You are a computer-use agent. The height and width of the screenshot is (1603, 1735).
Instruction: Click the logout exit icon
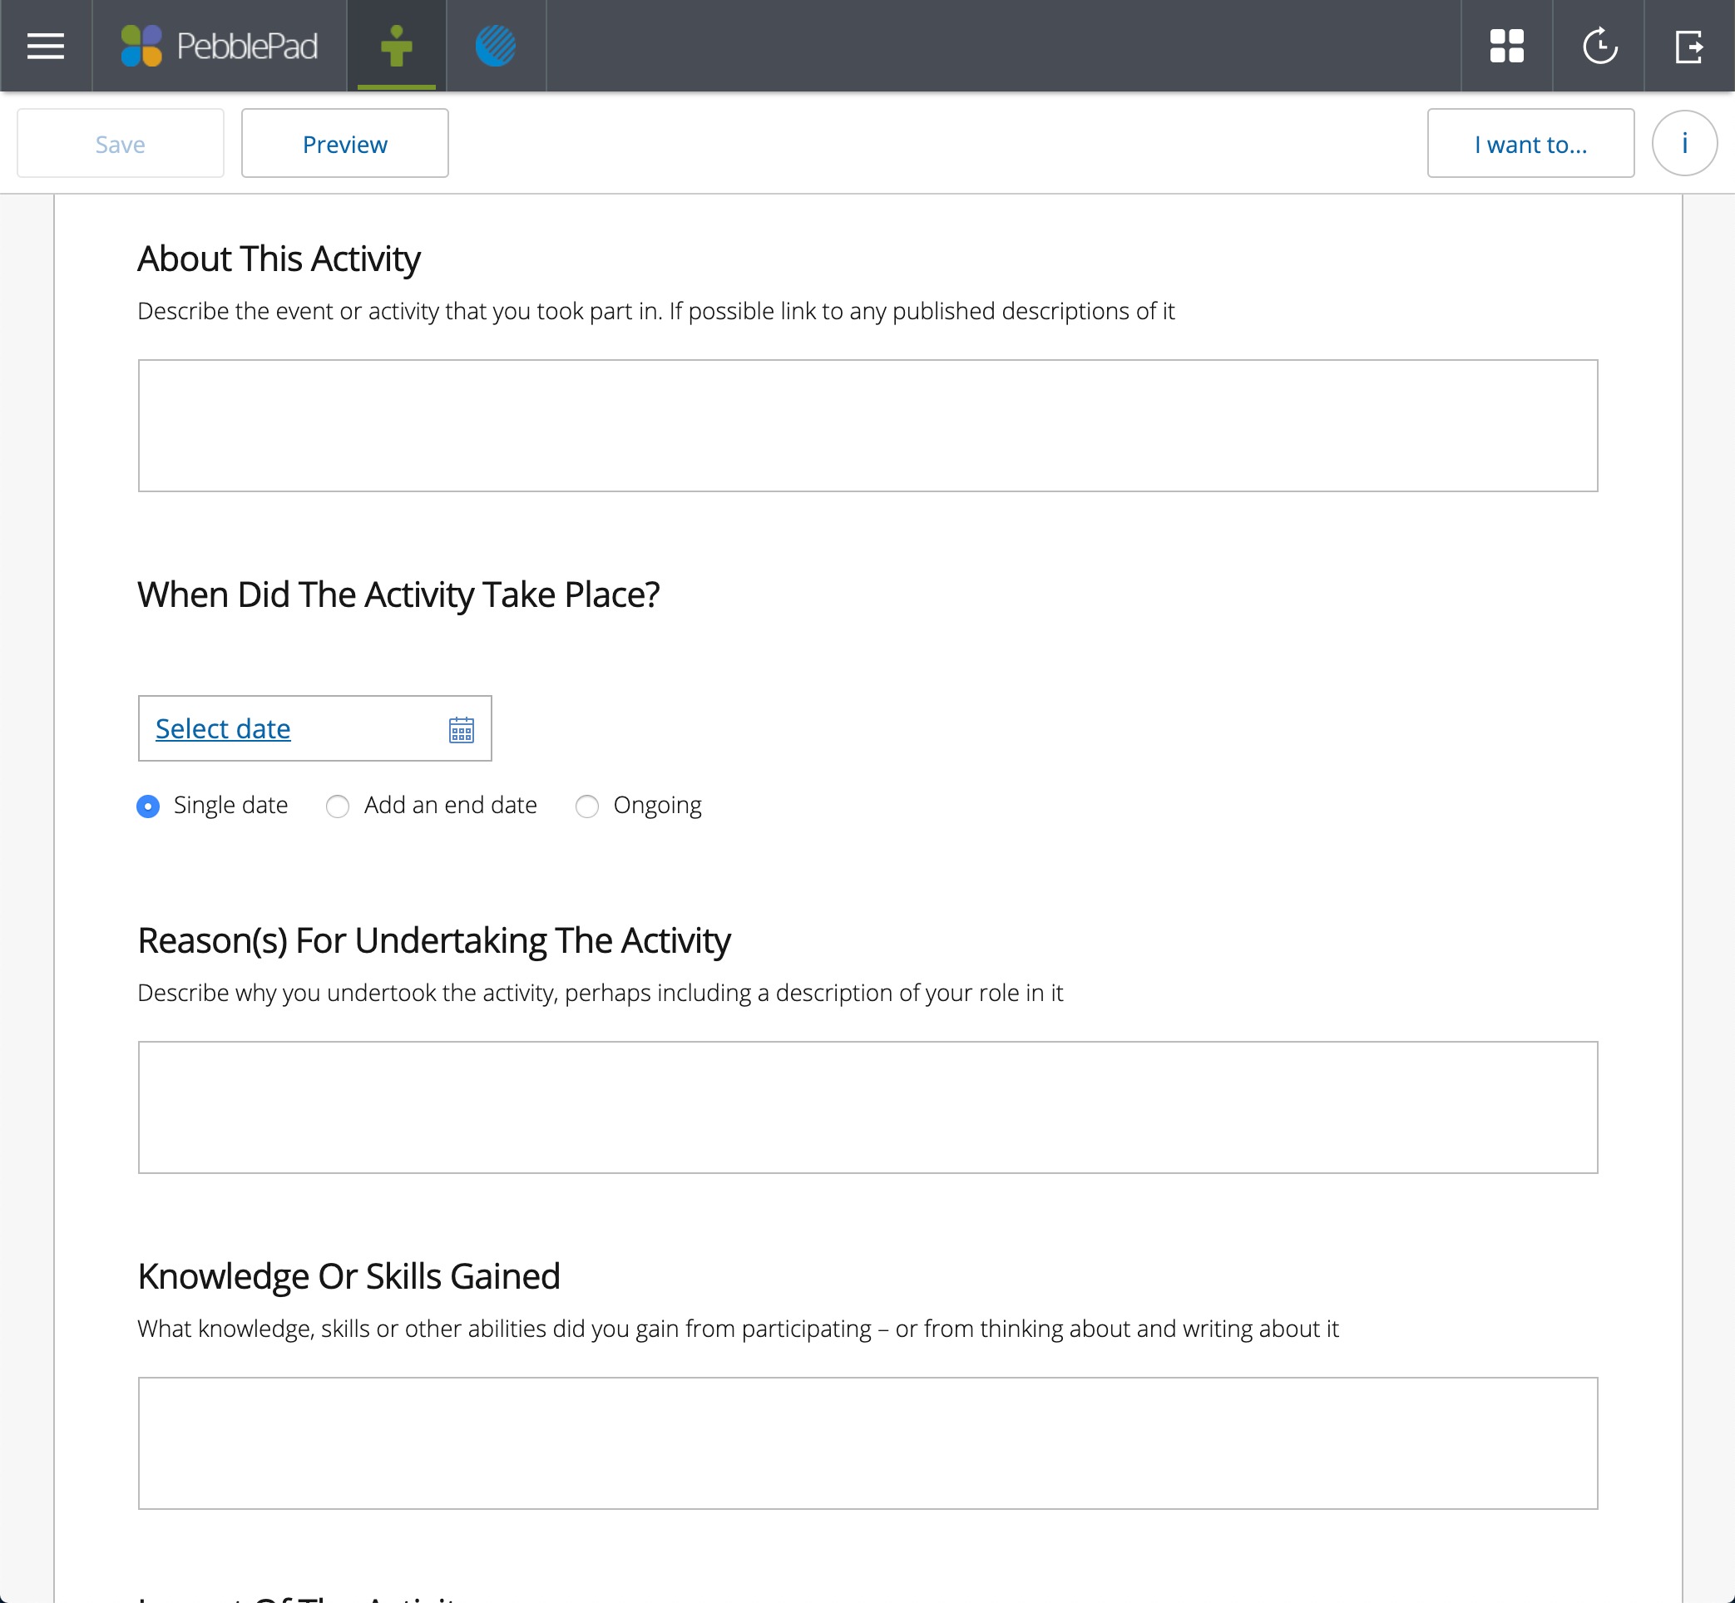click(x=1689, y=46)
